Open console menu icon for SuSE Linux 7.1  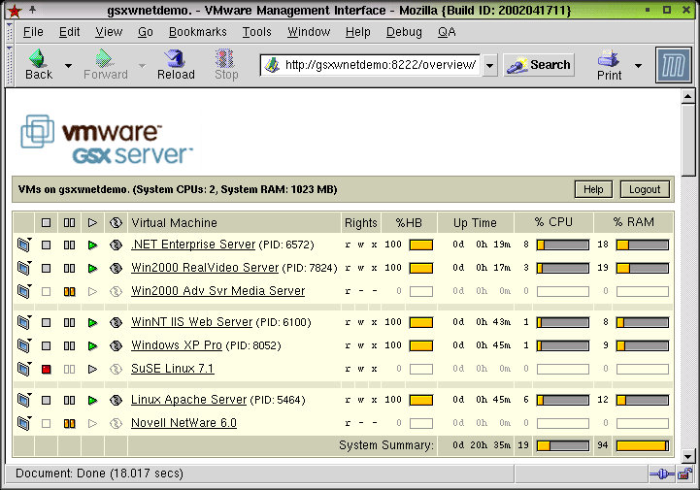pyautogui.click(x=24, y=369)
